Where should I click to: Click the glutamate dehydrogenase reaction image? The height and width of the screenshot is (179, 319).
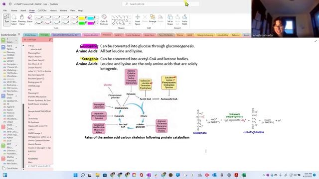pos(237,121)
